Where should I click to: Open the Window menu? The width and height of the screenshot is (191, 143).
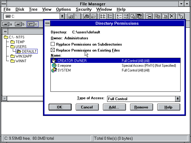click(104, 9)
